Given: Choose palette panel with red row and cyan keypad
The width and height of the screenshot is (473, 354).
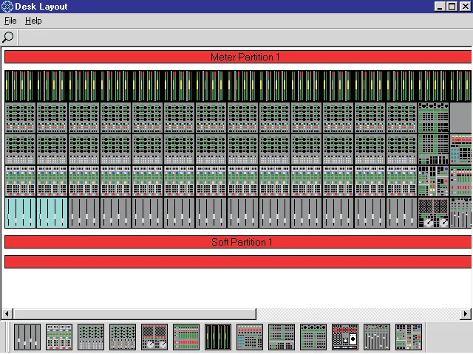Looking at the screenshot, I should [x=250, y=337].
